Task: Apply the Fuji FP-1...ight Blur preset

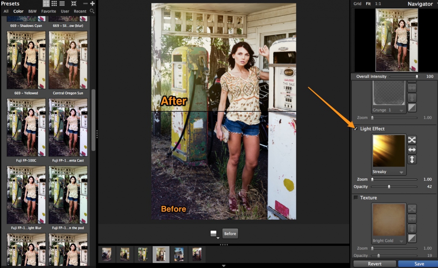Action: click(26, 194)
